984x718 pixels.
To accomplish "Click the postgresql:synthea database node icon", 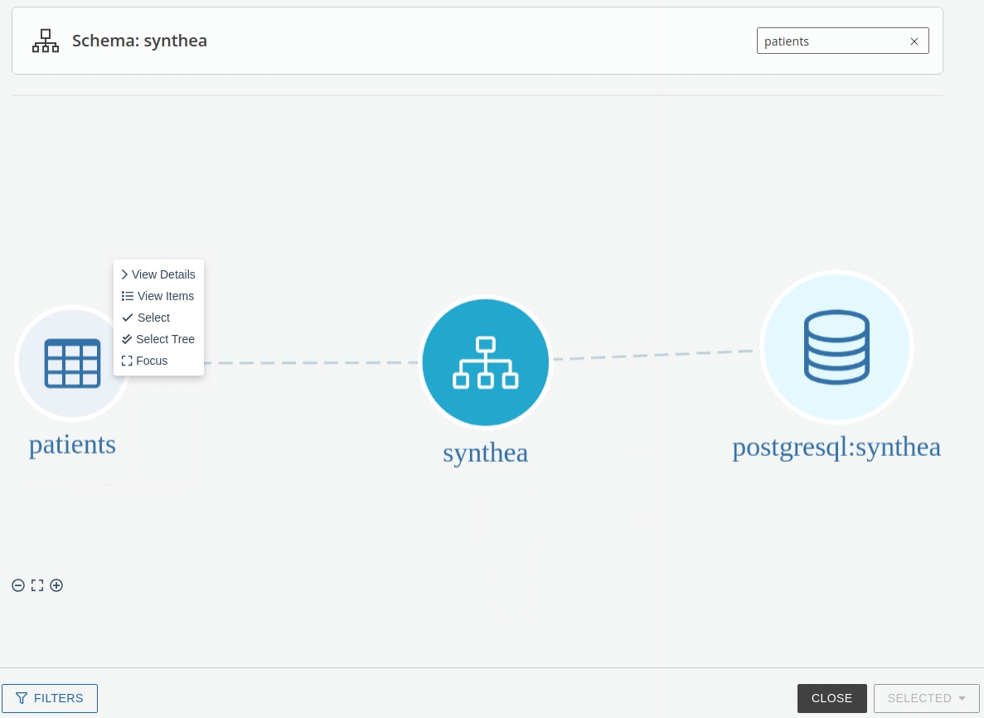I will 836,347.
